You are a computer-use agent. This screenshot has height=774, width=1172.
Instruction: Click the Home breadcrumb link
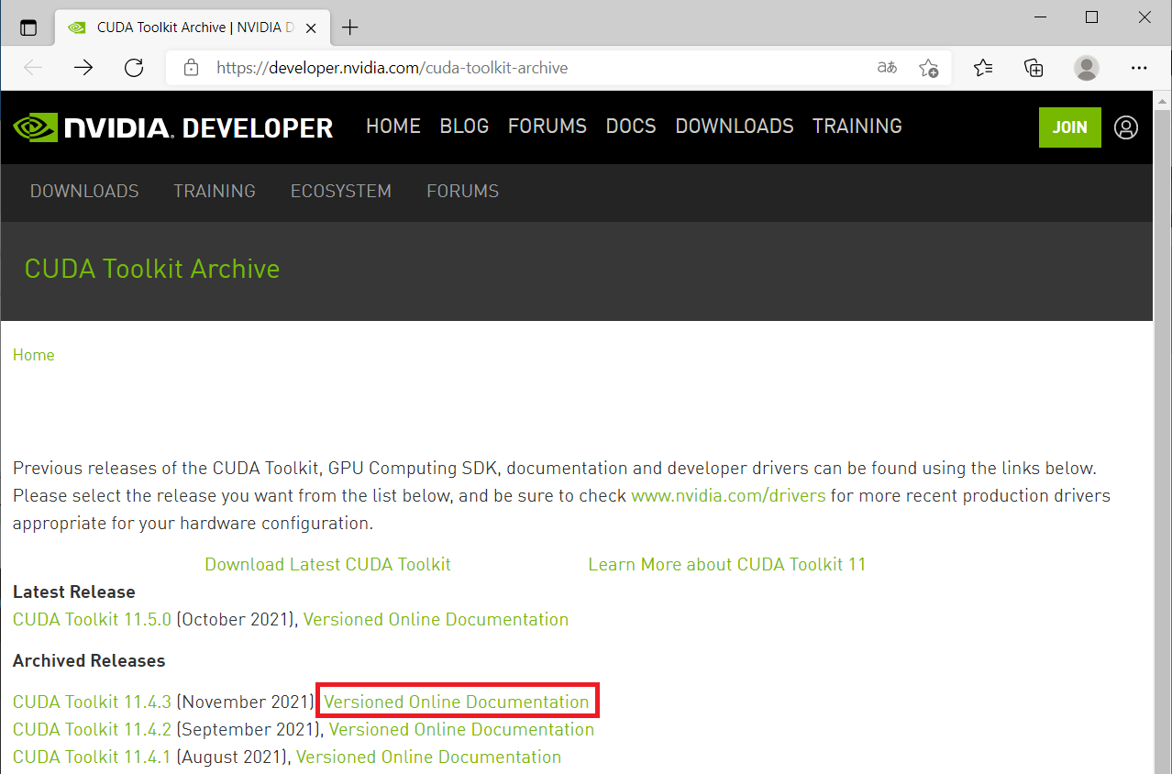tap(33, 355)
